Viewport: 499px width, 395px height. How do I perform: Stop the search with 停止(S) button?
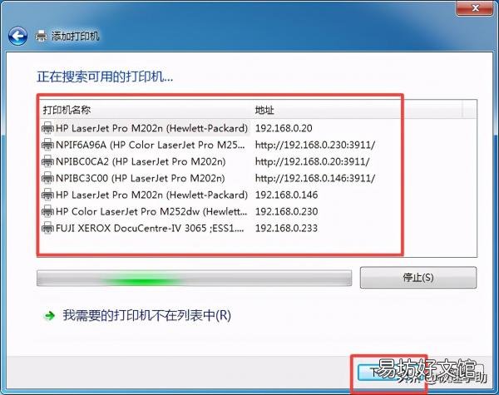point(418,278)
